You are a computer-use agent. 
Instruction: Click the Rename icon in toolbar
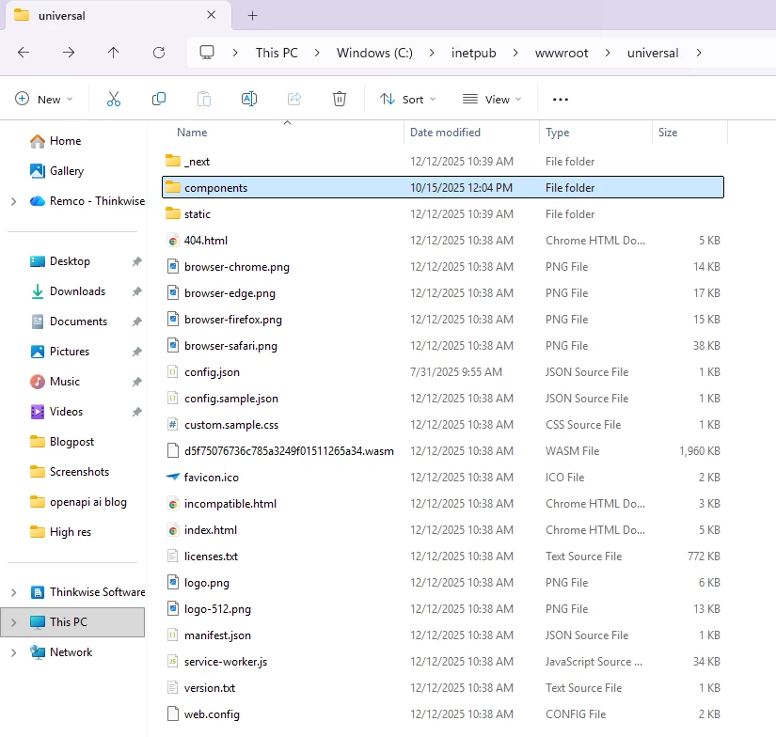[249, 99]
